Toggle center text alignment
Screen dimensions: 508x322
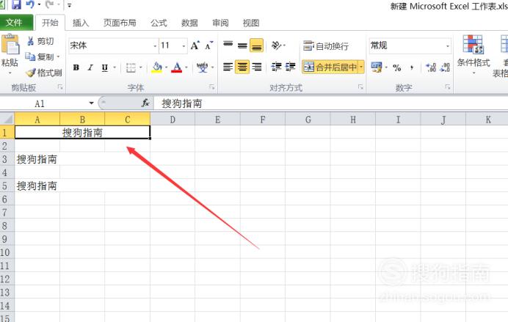tap(242, 67)
